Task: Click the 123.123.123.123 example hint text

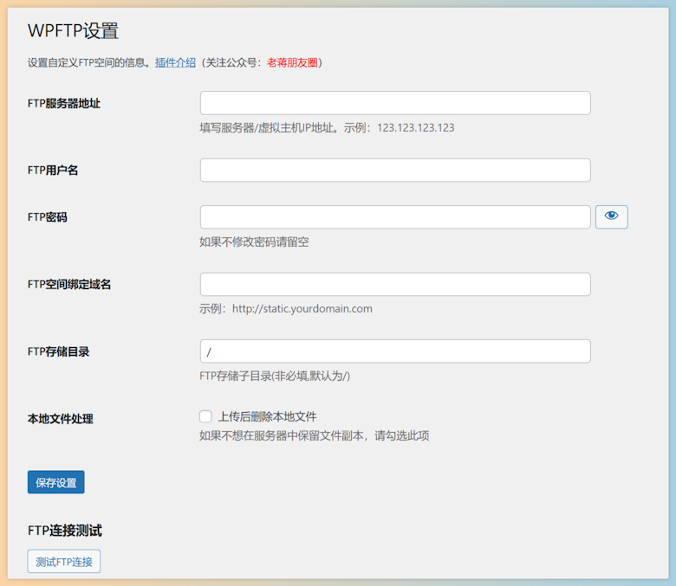Action: click(x=416, y=128)
